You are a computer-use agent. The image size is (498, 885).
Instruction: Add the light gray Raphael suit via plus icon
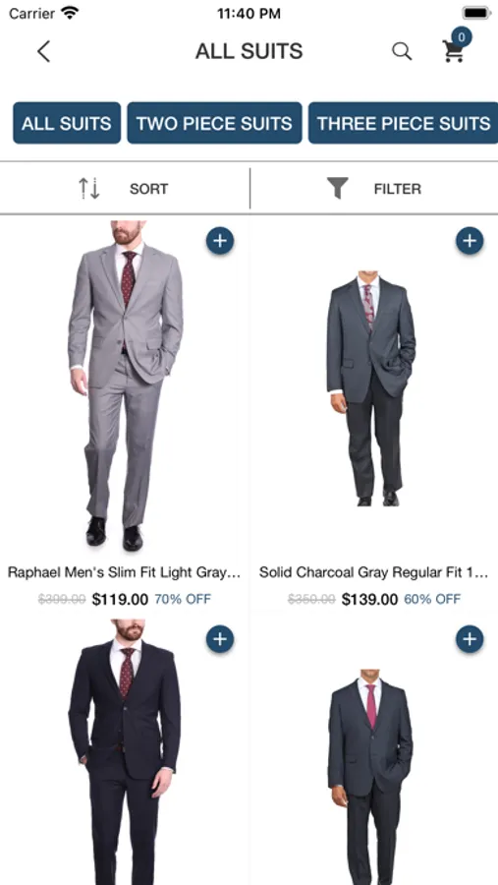(x=220, y=241)
